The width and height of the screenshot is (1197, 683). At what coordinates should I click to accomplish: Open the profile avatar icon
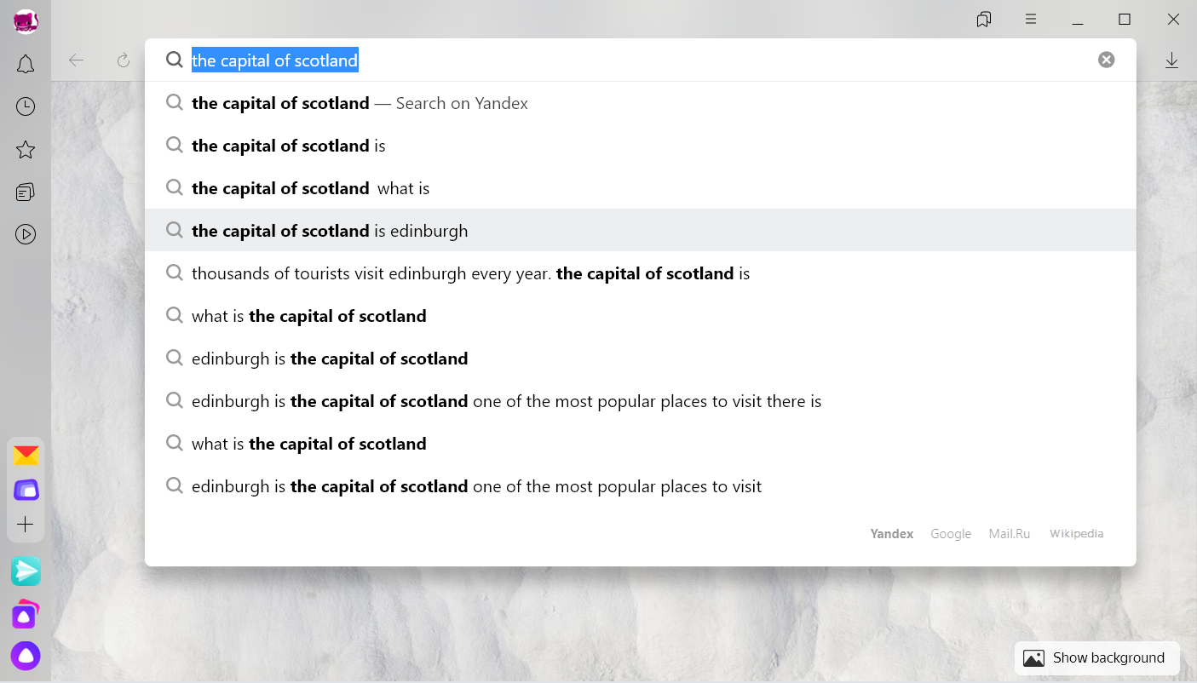(x=26, y=21)
